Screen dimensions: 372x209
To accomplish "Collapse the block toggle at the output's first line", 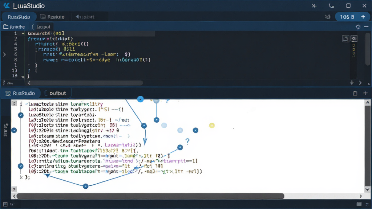I will tap(14, 104).
